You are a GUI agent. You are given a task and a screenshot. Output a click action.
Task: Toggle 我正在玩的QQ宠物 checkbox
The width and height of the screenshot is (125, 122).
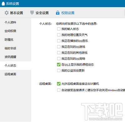click(x=59, y=58)
